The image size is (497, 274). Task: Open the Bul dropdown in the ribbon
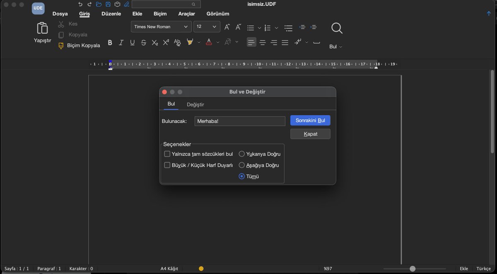335,47
